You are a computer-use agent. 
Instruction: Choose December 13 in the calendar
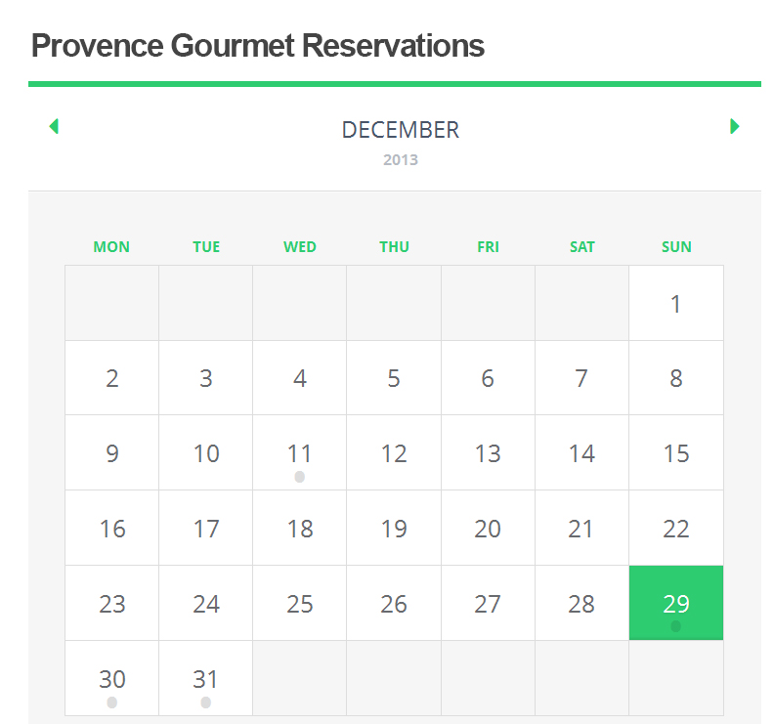click(x=488, y=453)
